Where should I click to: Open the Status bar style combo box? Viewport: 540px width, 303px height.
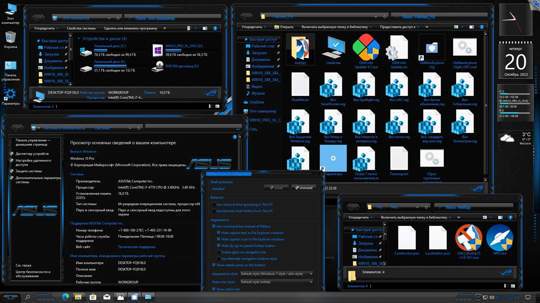[x=276, y=282]
